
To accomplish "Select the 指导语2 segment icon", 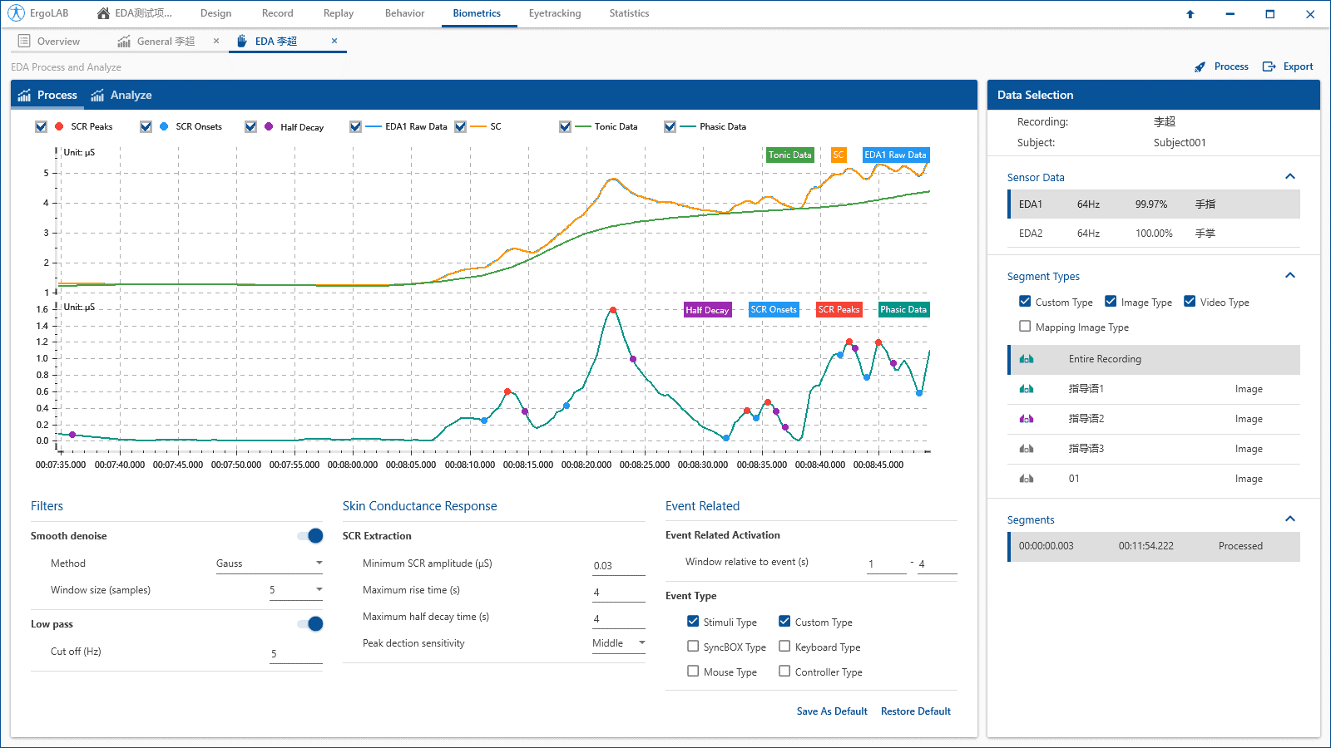I will [x=1027, y=419].
